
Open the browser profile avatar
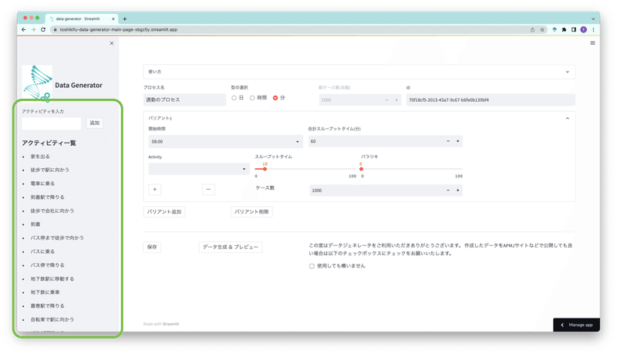coord(584,29)
